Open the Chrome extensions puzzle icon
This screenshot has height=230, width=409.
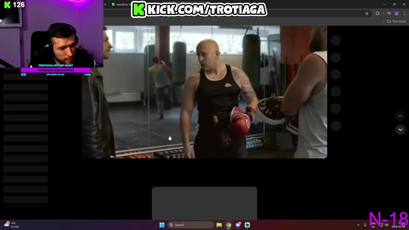pos(378,13)
